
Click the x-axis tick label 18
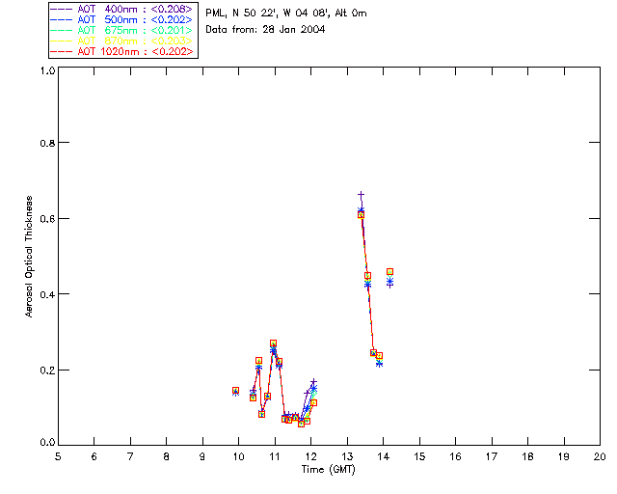pyautogui.click(x=528, y=456)
